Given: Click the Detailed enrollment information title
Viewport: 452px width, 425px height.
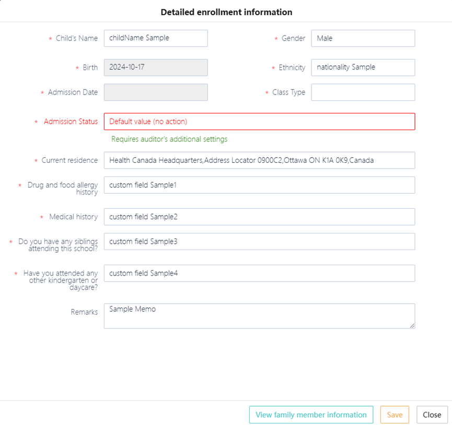Looking at the screenshot, I should pyautogui.click(x=226, y=12).
